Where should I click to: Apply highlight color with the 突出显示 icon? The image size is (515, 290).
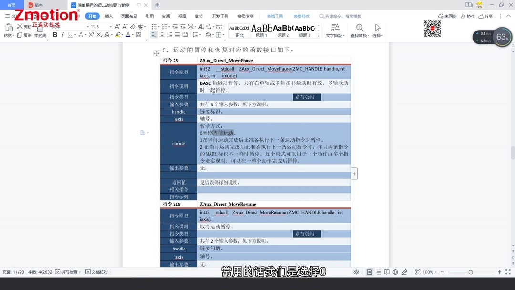point(117,34)
